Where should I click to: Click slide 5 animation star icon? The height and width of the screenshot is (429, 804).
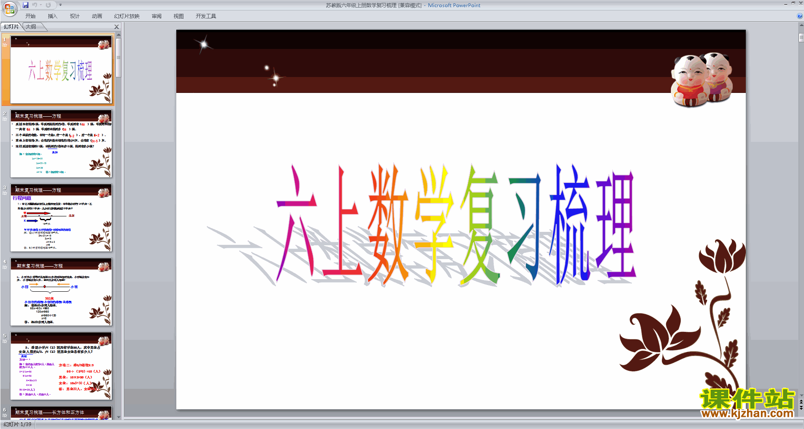(x=5, y=342)
